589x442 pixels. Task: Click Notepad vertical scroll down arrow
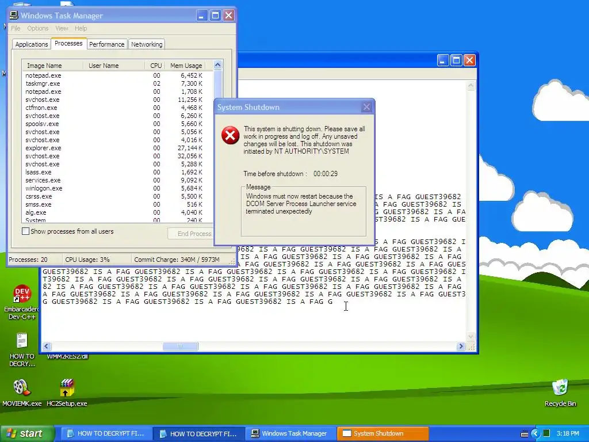[x=471, y=337]
